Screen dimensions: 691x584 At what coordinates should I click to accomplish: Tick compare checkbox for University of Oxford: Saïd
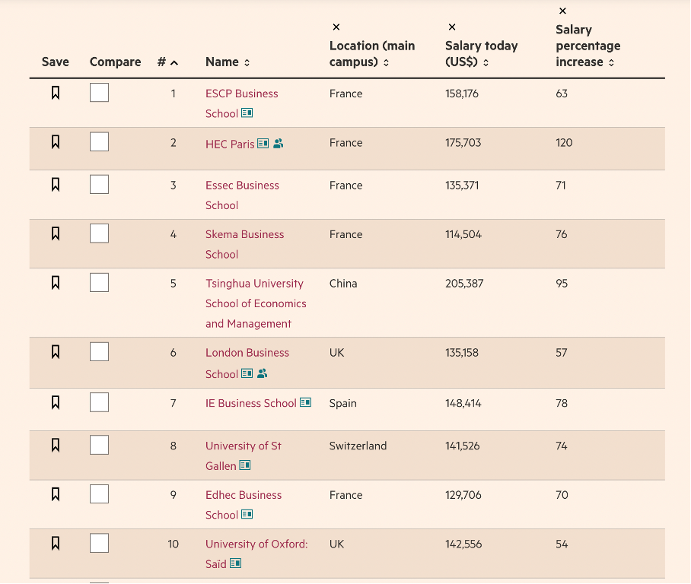pos(99,544)
